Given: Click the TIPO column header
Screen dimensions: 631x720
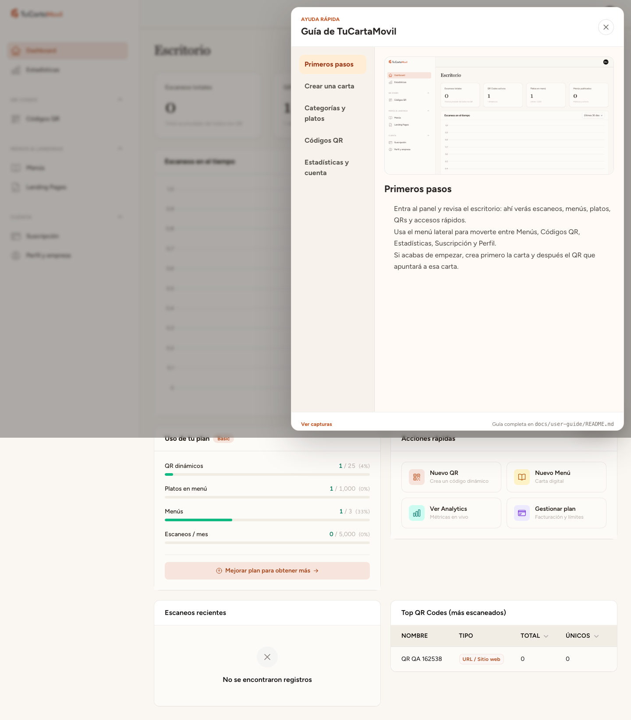Looking at the screenshot, I should (x=466, y=636).
